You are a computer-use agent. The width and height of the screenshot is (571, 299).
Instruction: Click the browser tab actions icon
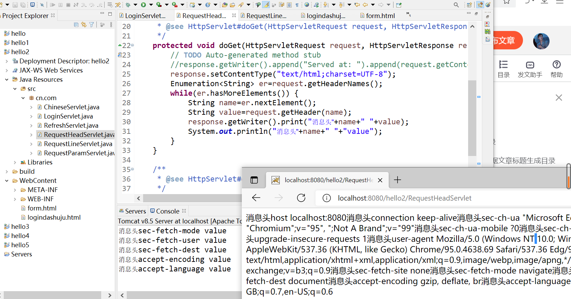pos(254,180)
